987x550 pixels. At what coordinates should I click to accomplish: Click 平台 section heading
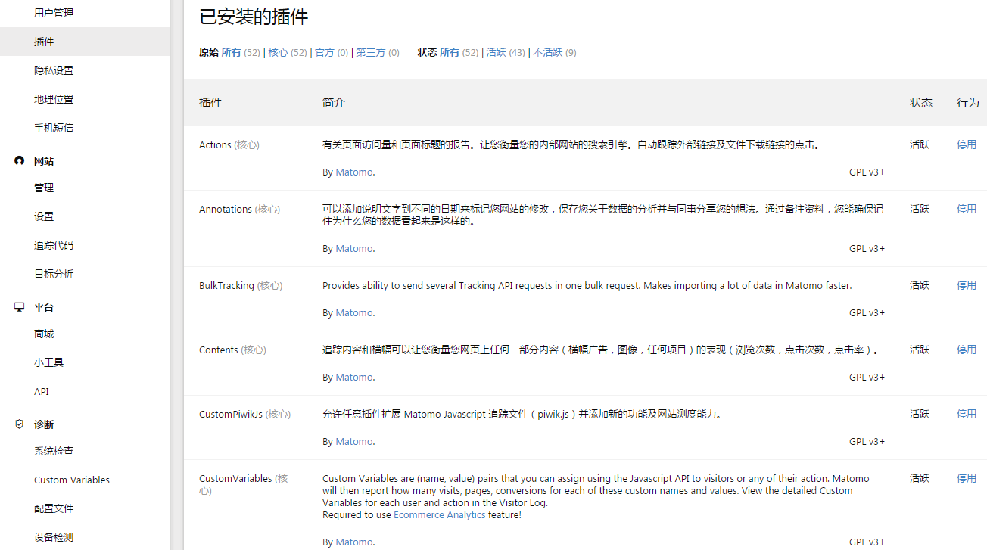[x=44, y=307]
